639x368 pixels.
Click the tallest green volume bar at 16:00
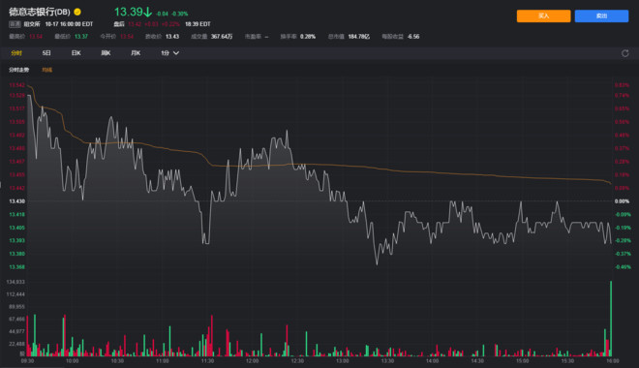[x=611, y=319]
